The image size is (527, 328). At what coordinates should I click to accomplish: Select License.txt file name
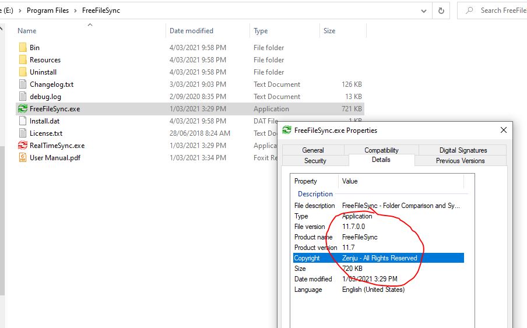(46, 133)
